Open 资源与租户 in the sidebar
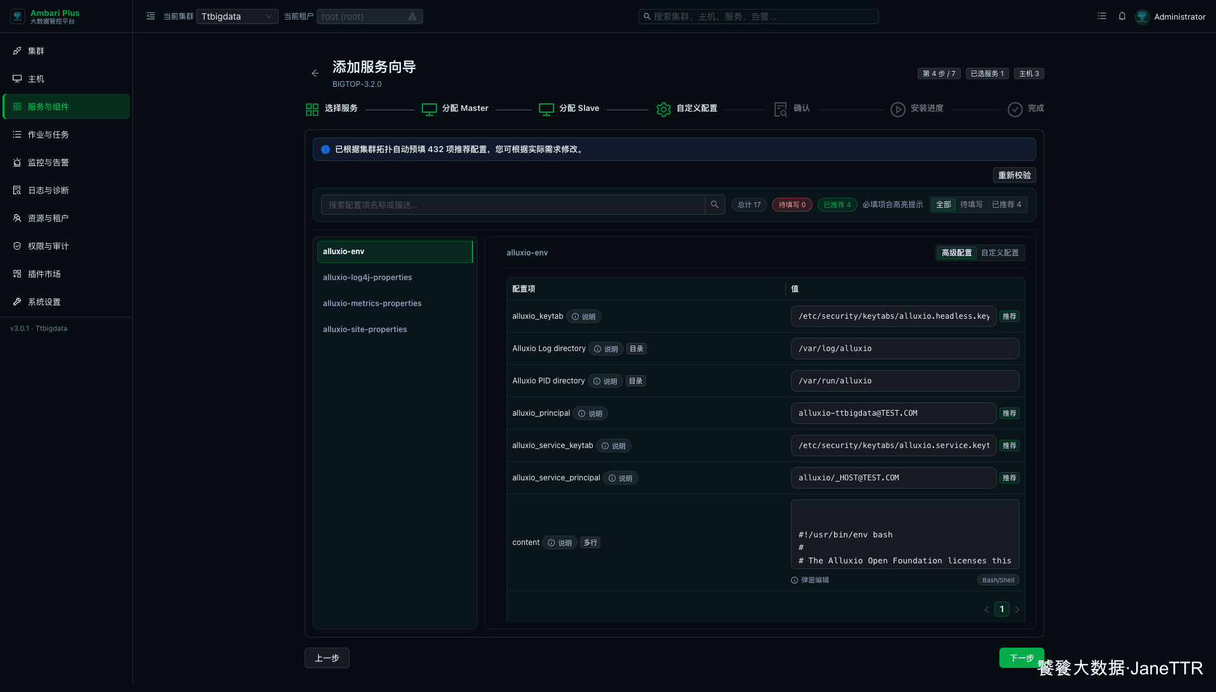1216x692 pixels. (66, 218)
